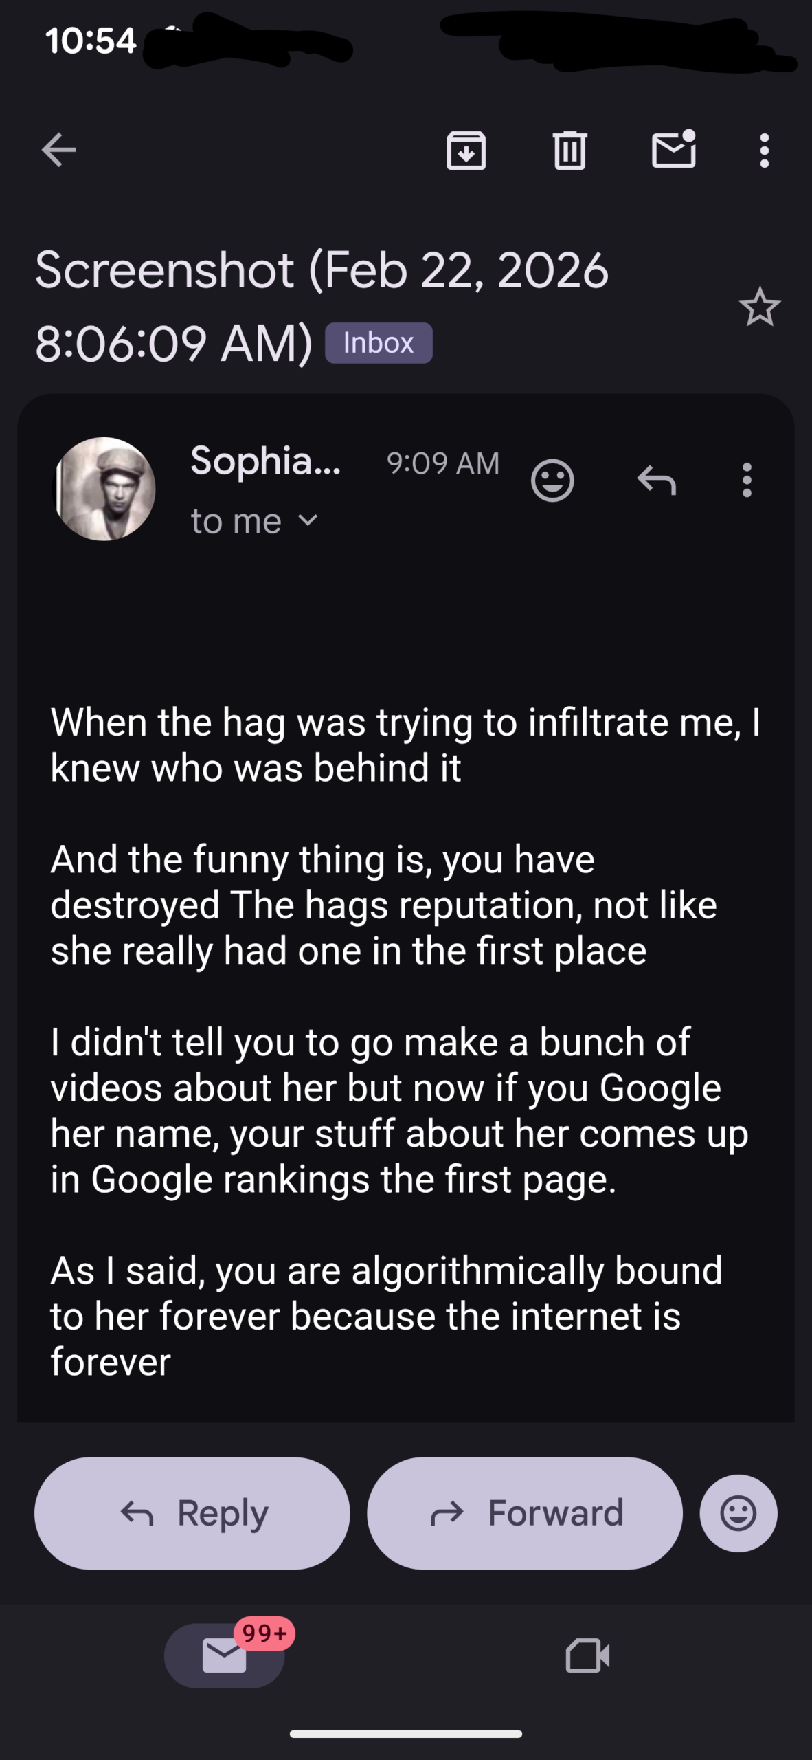Archive this email
This screenshot has width=812, height=1760.
pyautogui.click(x=466, y=150)
